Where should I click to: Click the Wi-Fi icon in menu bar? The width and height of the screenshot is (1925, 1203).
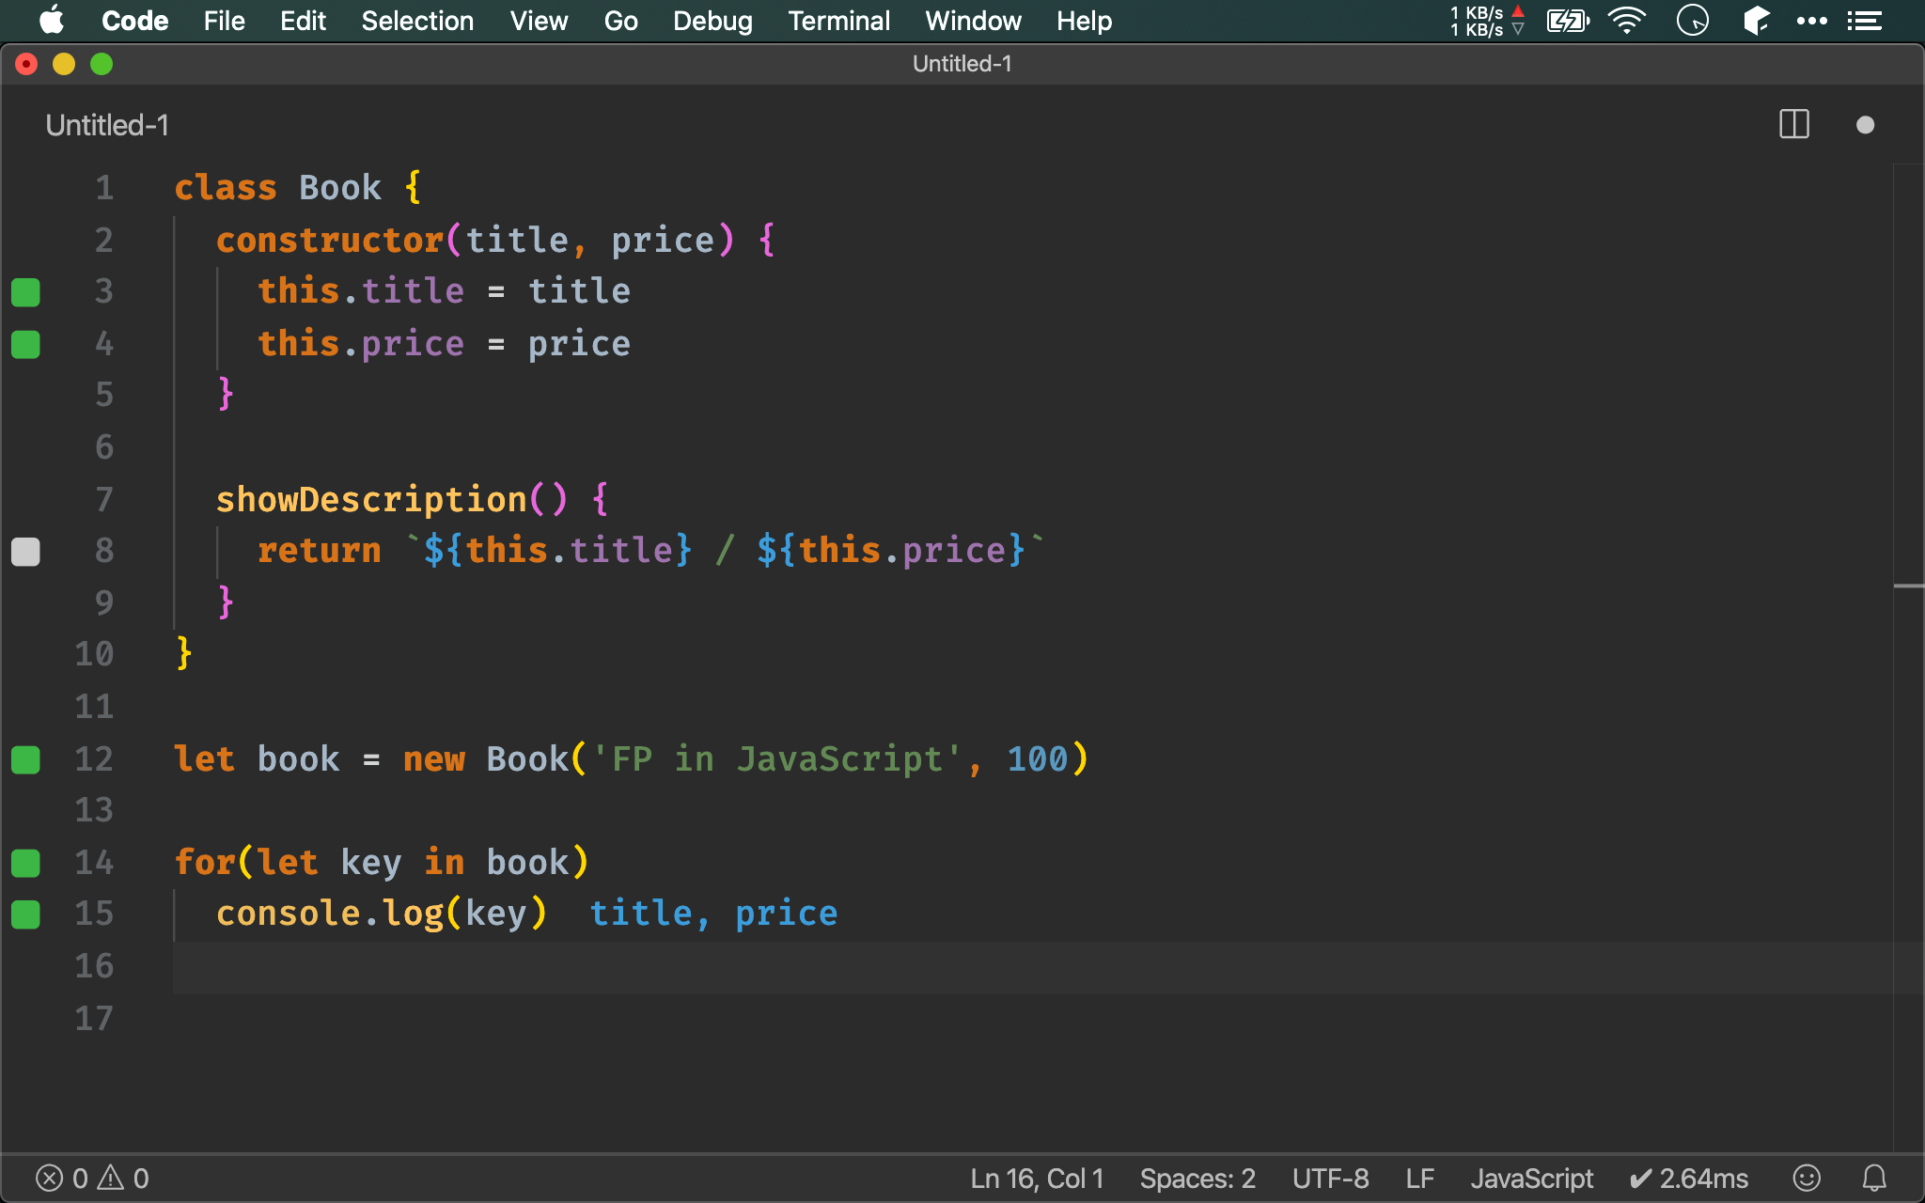(1627, 21)
